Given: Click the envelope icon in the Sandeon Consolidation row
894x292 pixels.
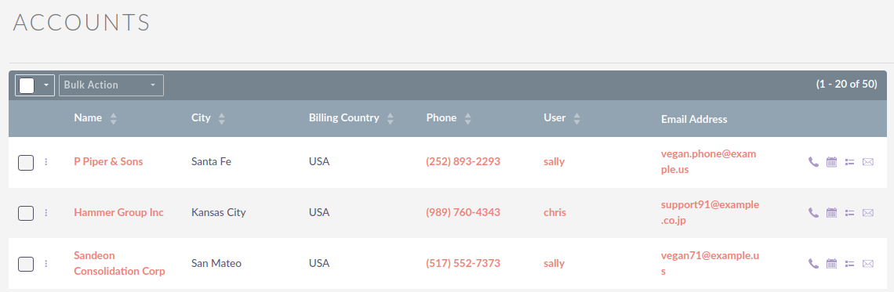Looking at the screenshot, I should click(868, 264).
